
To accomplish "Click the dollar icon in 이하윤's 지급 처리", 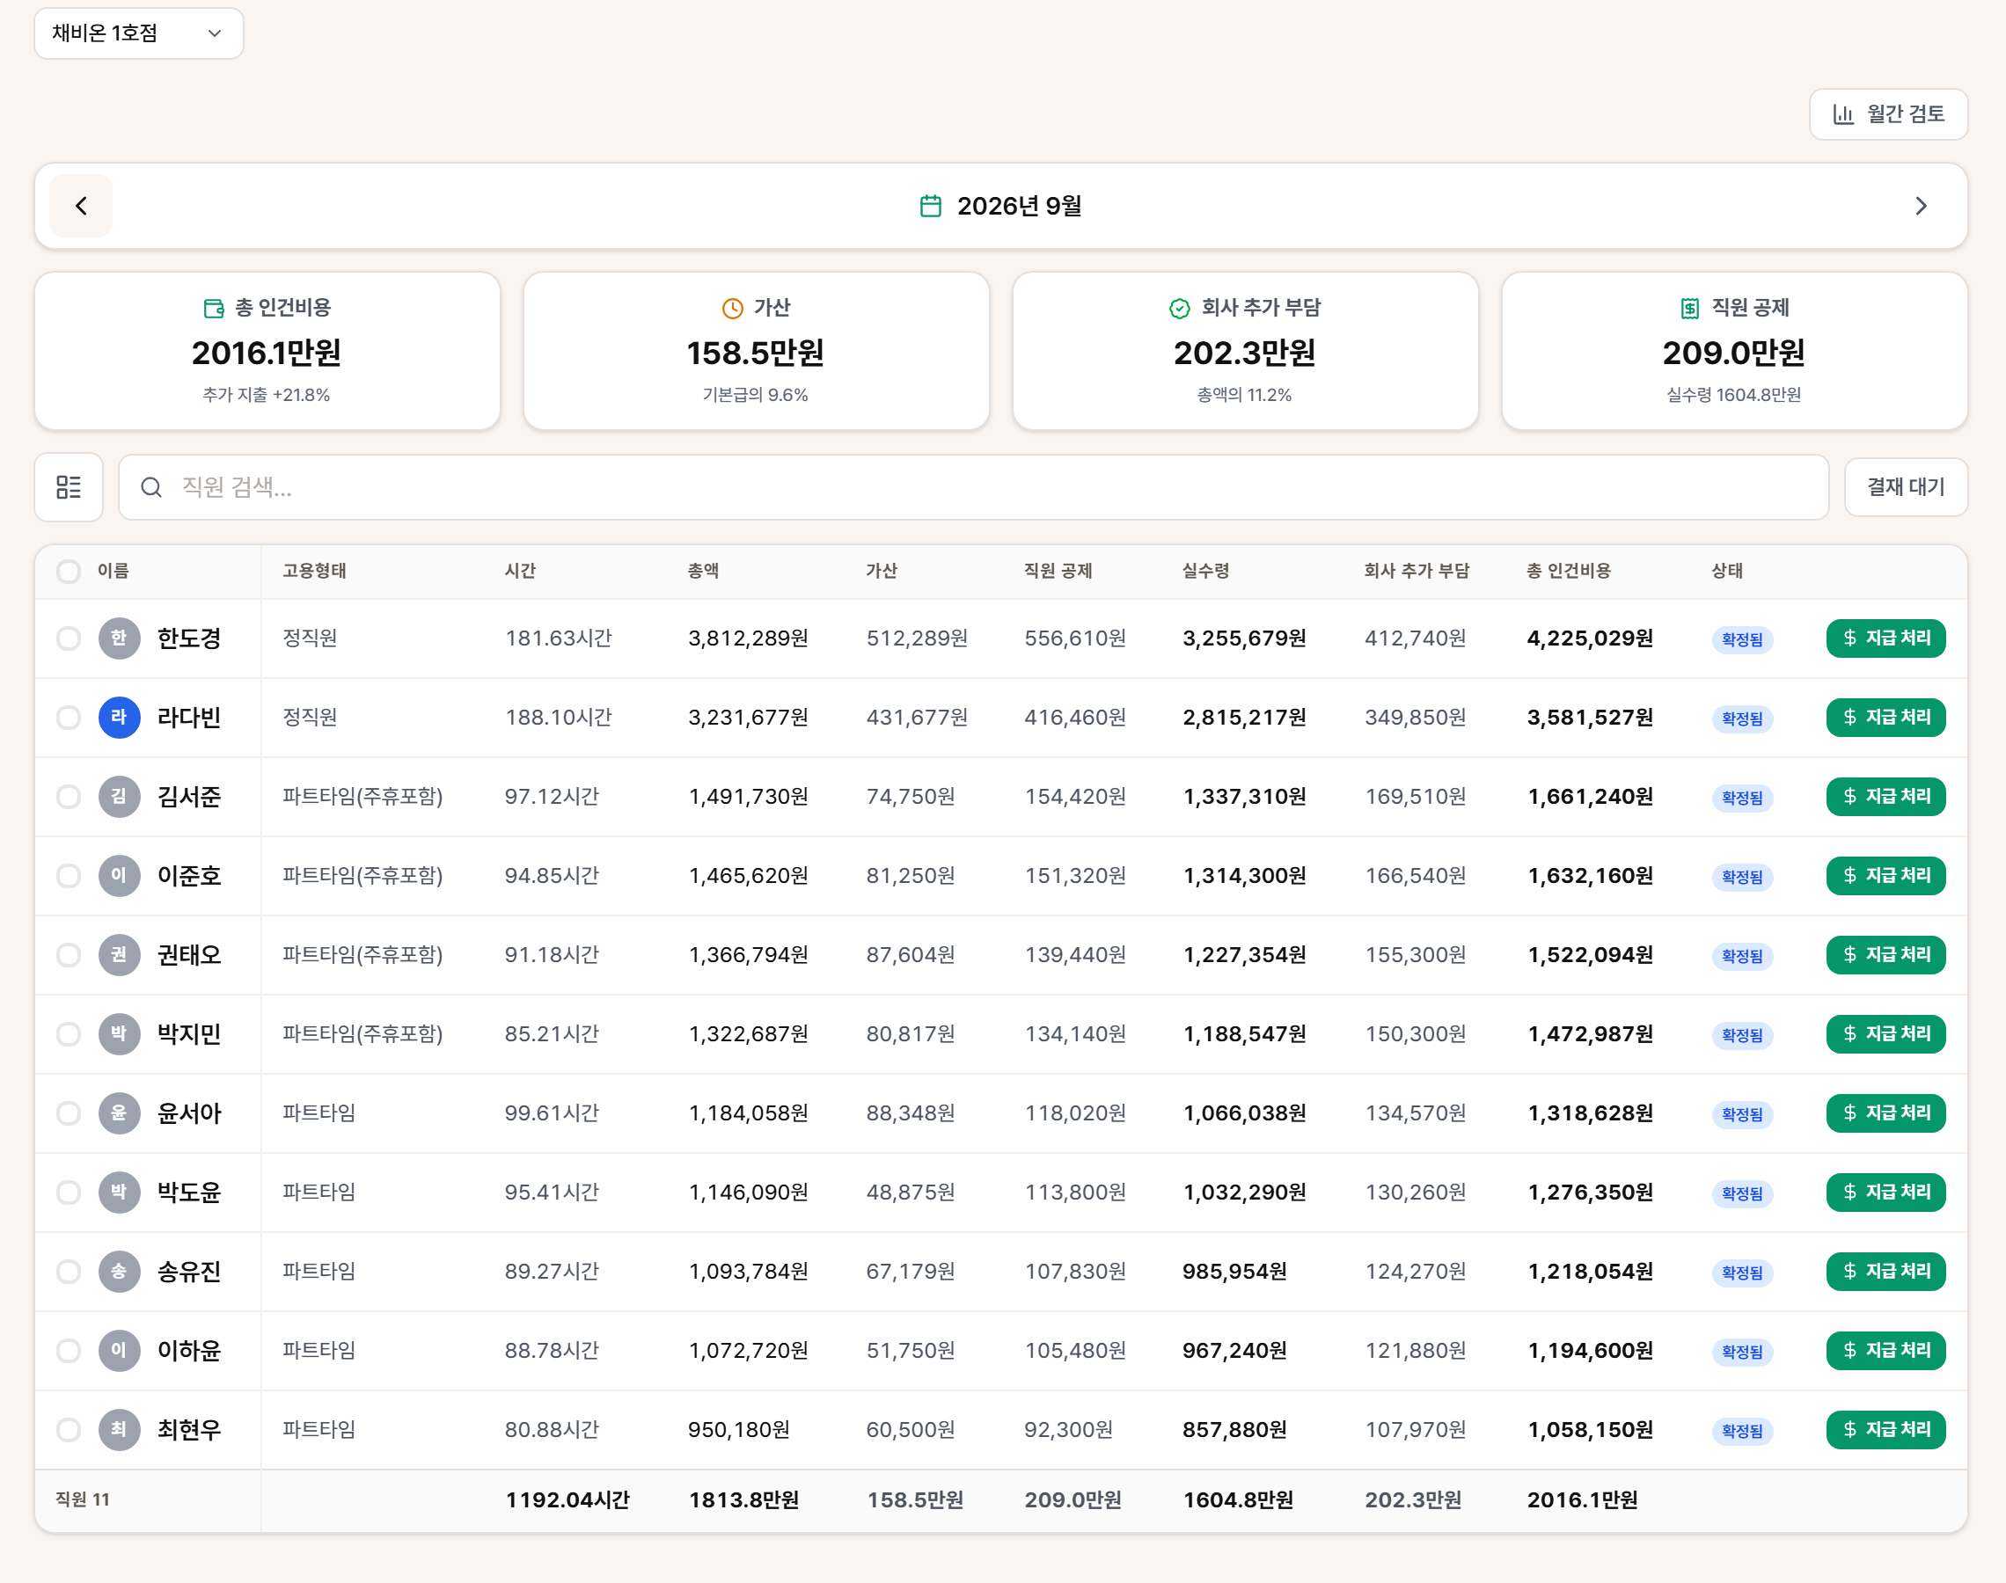I will click(x=1850, y=1352).
